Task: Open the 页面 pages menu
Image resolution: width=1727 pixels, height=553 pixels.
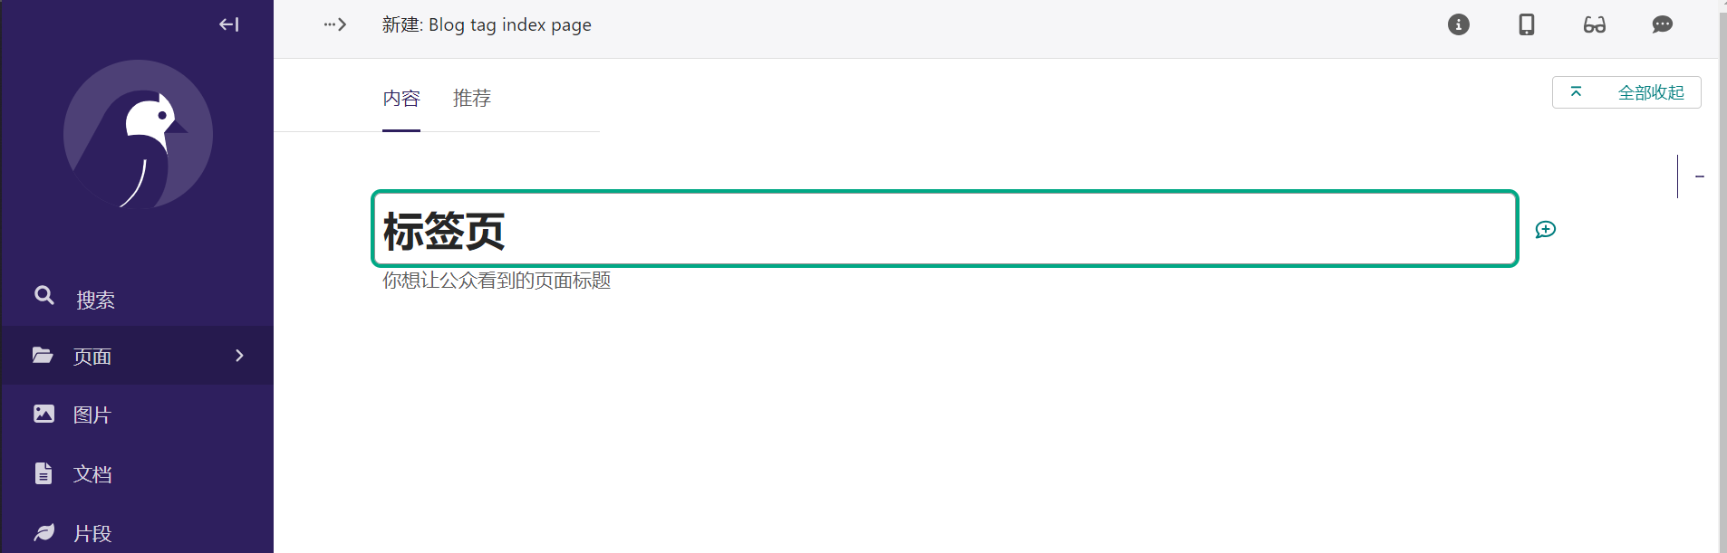Action: pyautogui.click(x=138, y=356)
